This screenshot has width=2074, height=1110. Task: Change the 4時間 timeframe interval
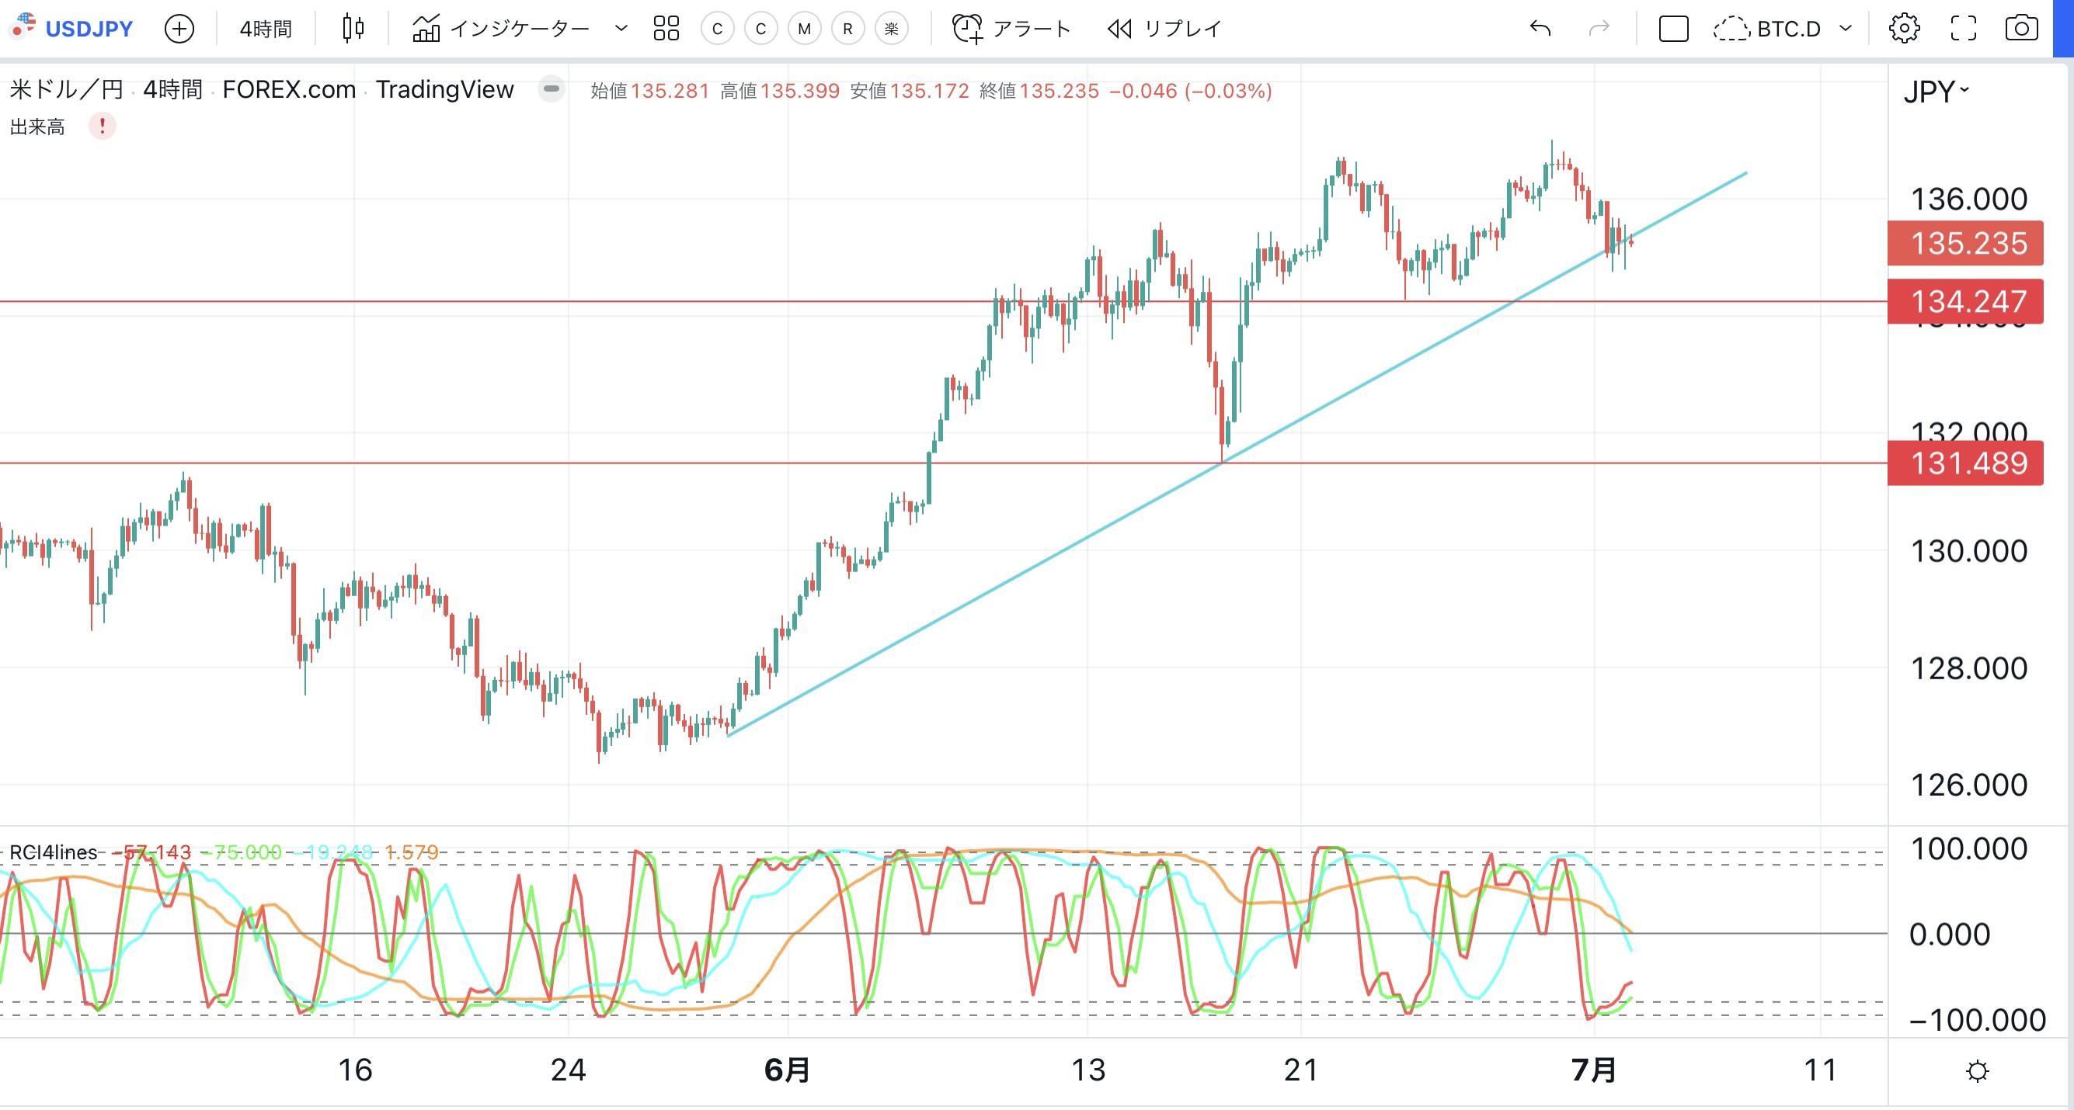pyautogui.click(x=266, y=29)
